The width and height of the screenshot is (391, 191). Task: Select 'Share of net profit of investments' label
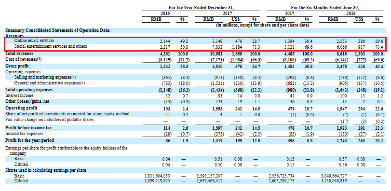tap(67, 114)
